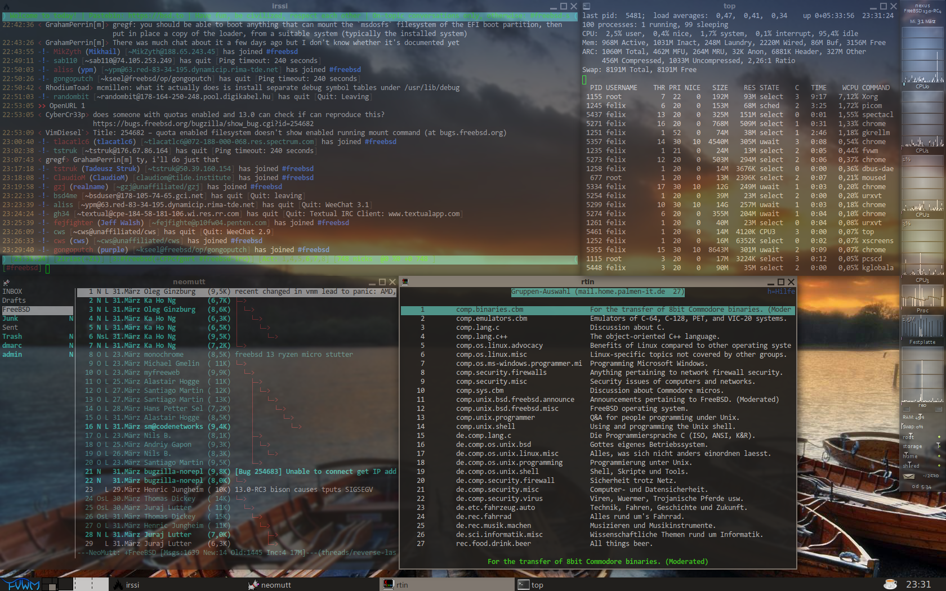Click the CPU2 chart in gkrellm

(x=922, y=183)
